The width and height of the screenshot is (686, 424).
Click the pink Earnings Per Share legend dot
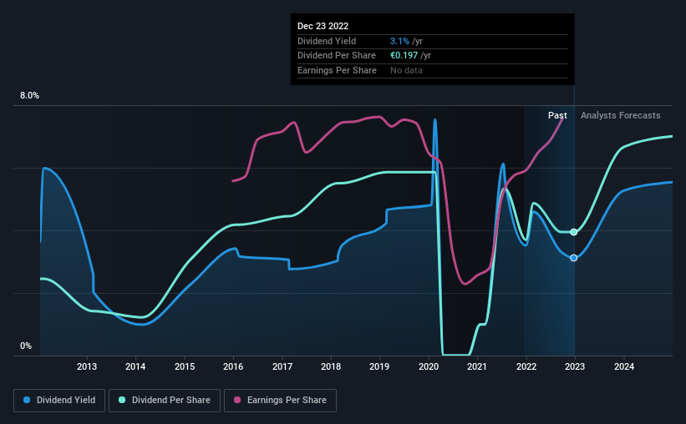237,400
